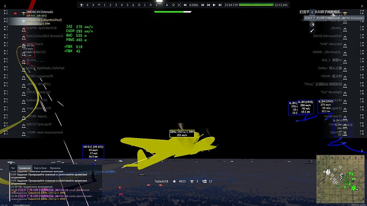The image size is (367, 206).
Task: Select player *GH8* AllesZufall
Action: [331, 44]
